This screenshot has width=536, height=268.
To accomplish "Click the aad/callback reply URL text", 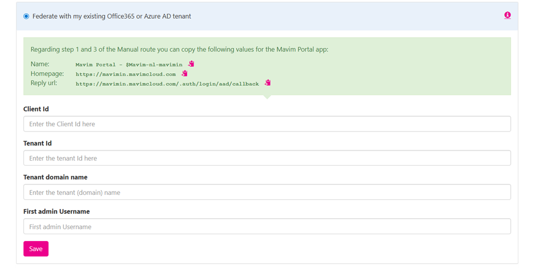I will click(x=167, y=83).
